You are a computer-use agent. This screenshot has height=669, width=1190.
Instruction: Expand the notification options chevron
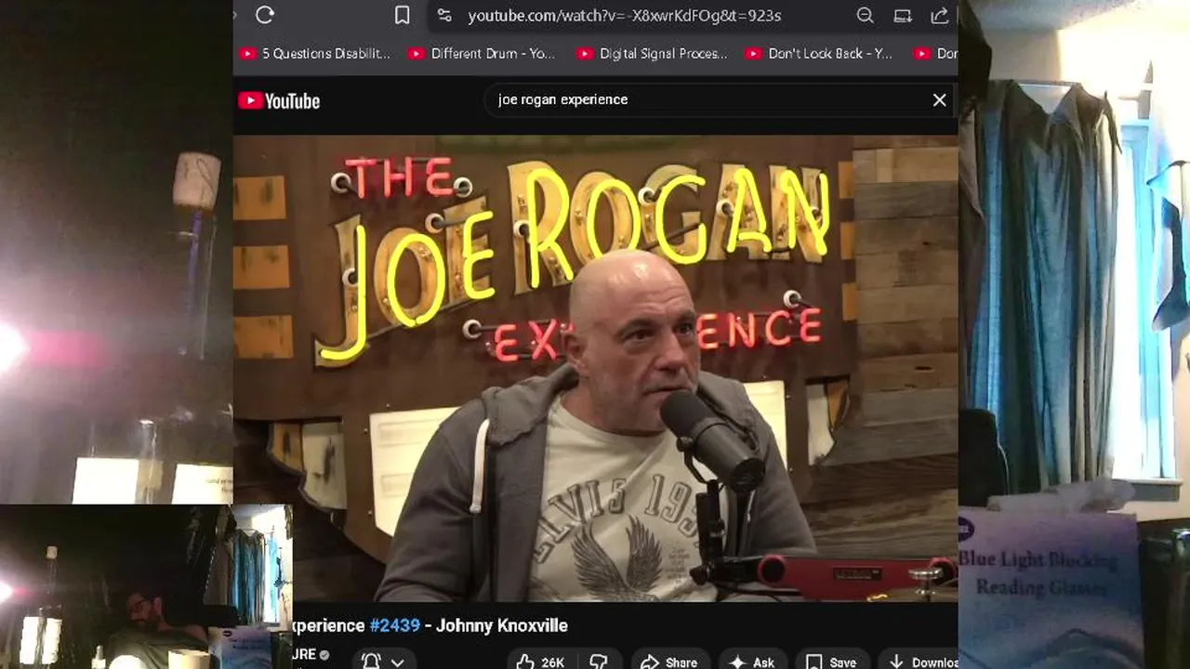[398, 662]
